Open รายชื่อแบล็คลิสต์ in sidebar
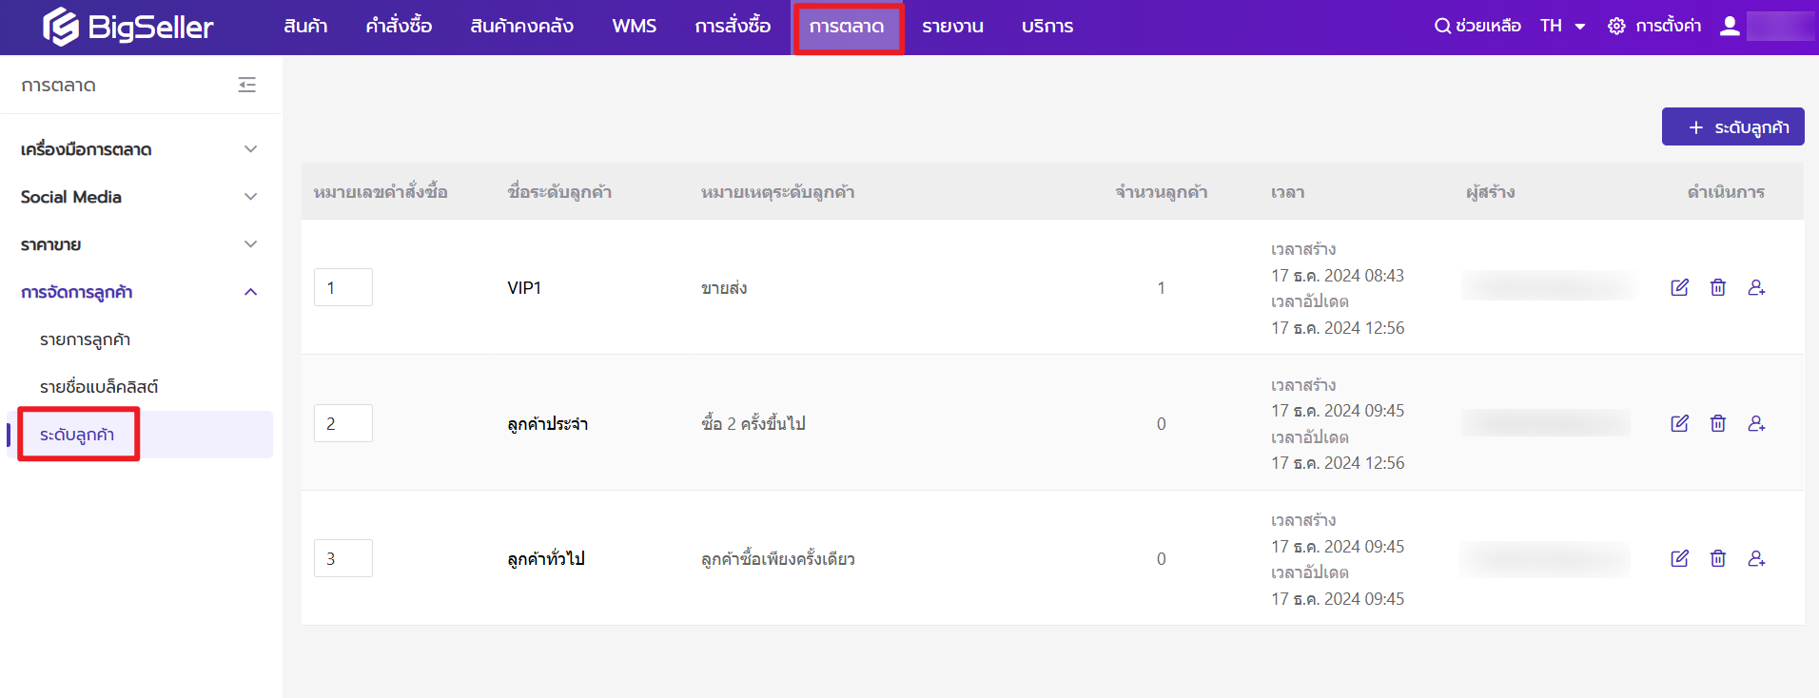Viewport: 1819px width, 698px height. tap(99, 387)
